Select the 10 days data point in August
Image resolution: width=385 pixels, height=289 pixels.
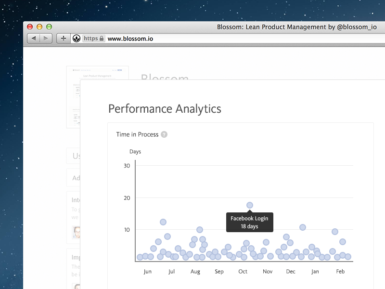[200, 230]
